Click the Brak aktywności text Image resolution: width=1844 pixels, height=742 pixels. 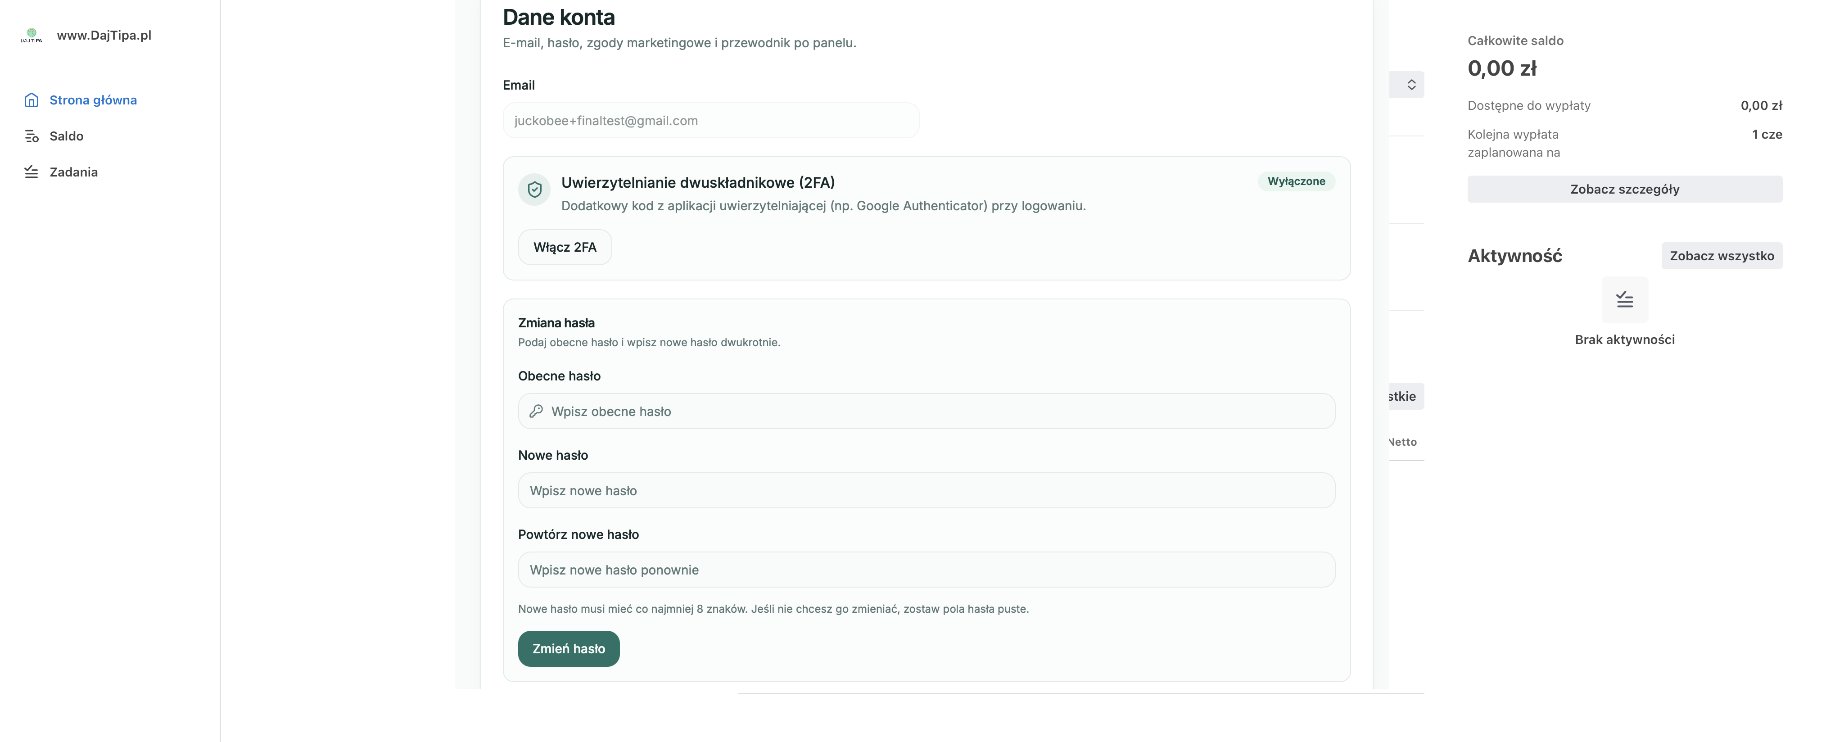click(x=1624, y=339)
